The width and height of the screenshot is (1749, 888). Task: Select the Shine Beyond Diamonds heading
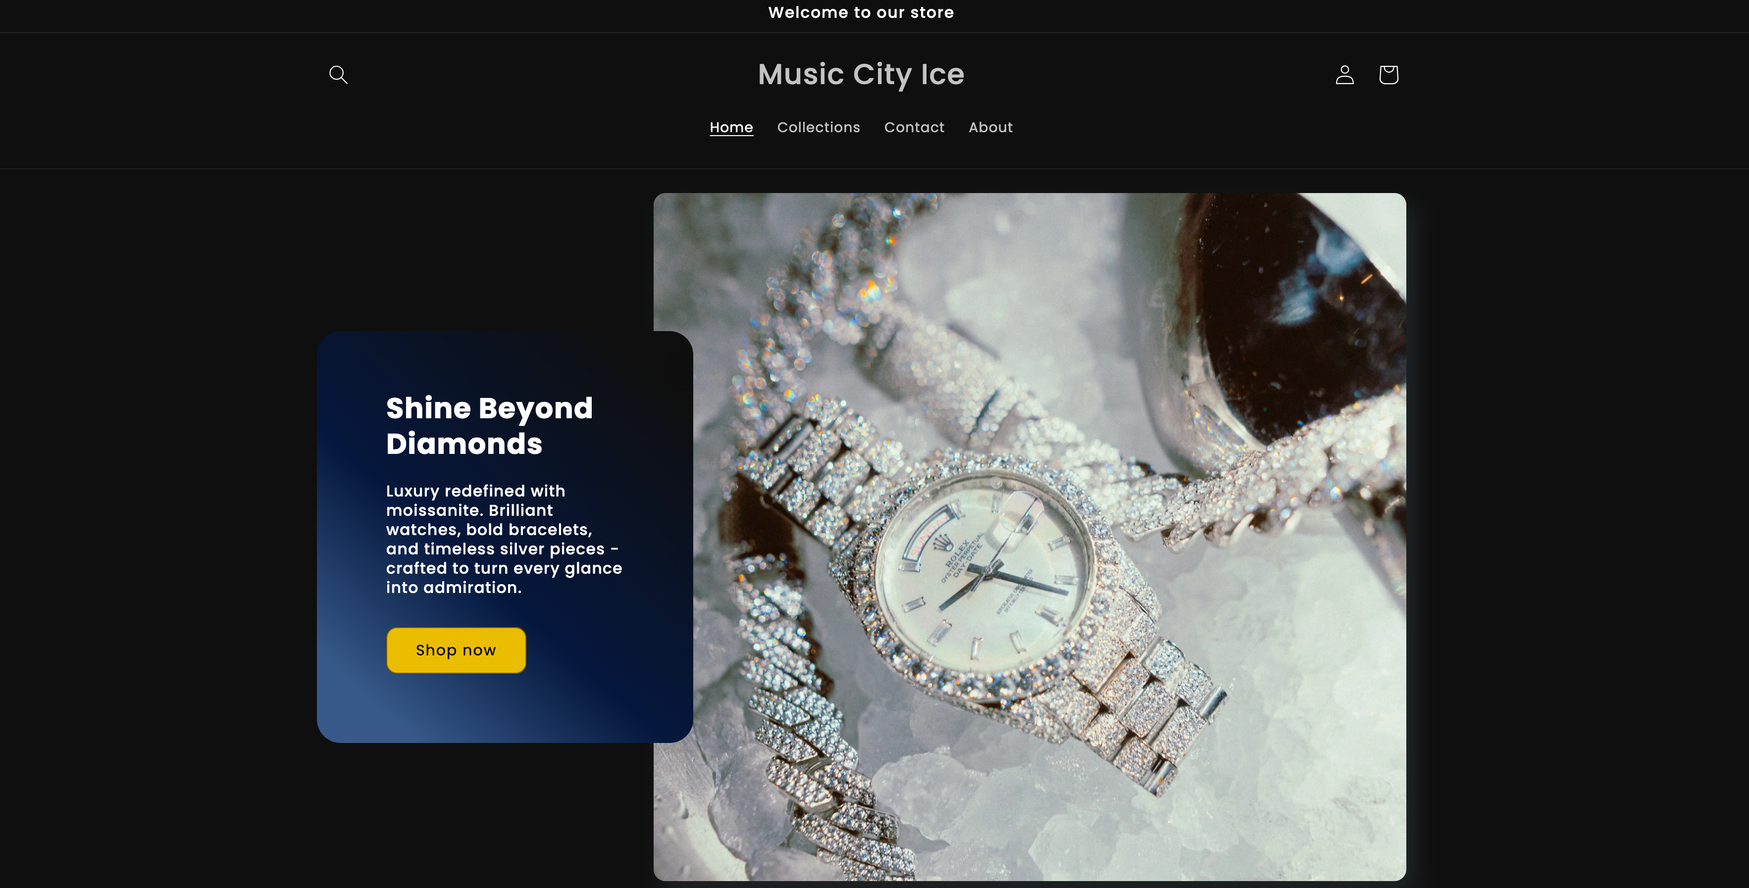[490, 426]
